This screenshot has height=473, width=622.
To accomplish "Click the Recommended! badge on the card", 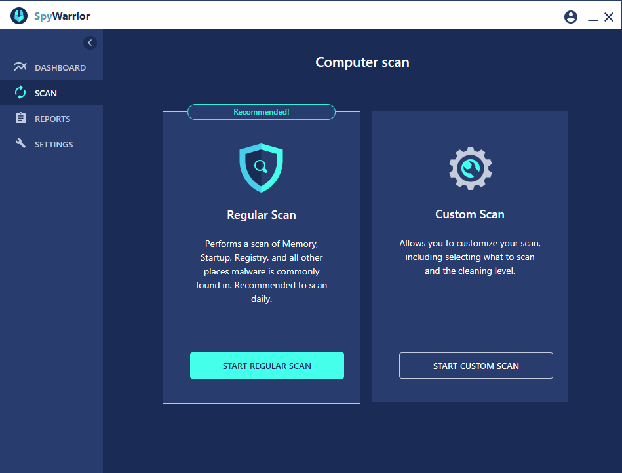I will coord(261,112).
